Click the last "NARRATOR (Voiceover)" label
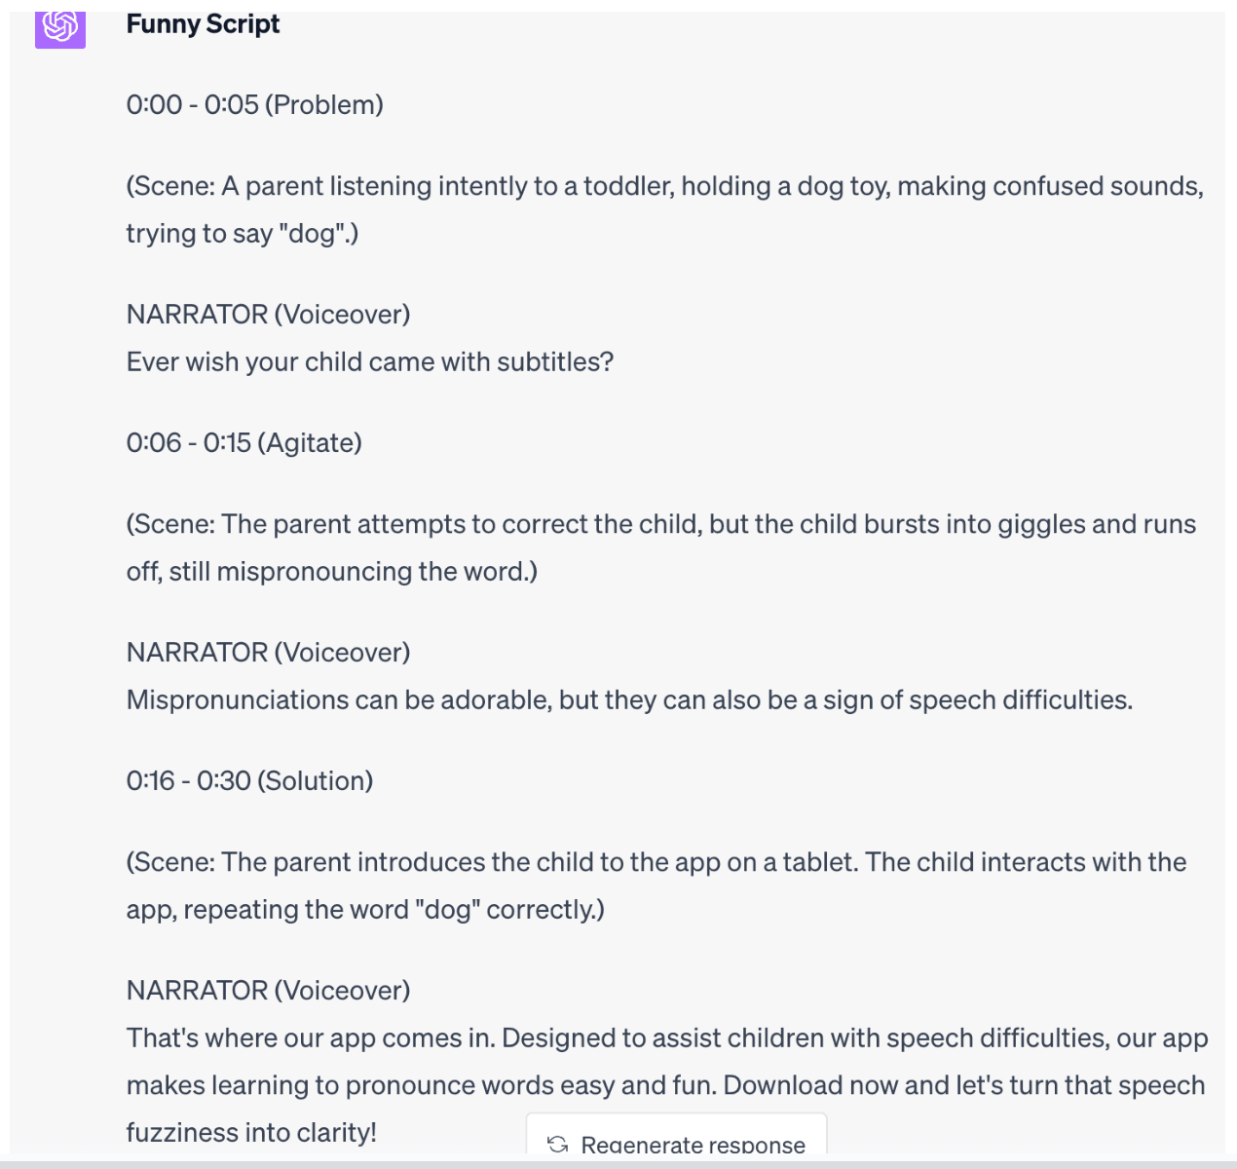The width and height of the screenshot is (1237, 1169). (x=268, y=991)
